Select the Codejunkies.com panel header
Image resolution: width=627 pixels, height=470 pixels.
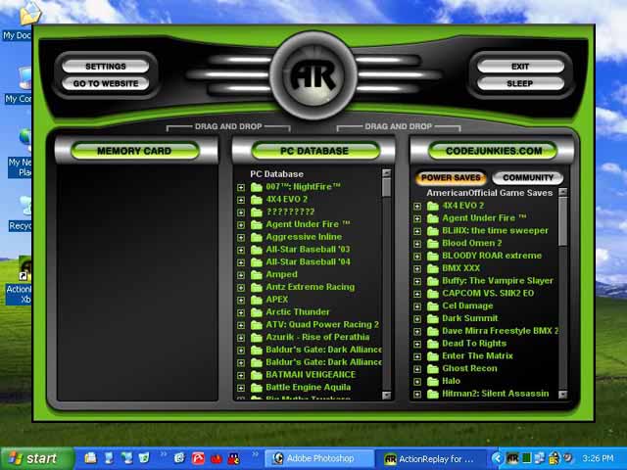[x=494, y=151]
